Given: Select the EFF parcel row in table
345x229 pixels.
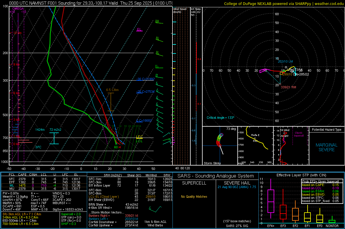Looking at the screenshot, I should (44, 182).
